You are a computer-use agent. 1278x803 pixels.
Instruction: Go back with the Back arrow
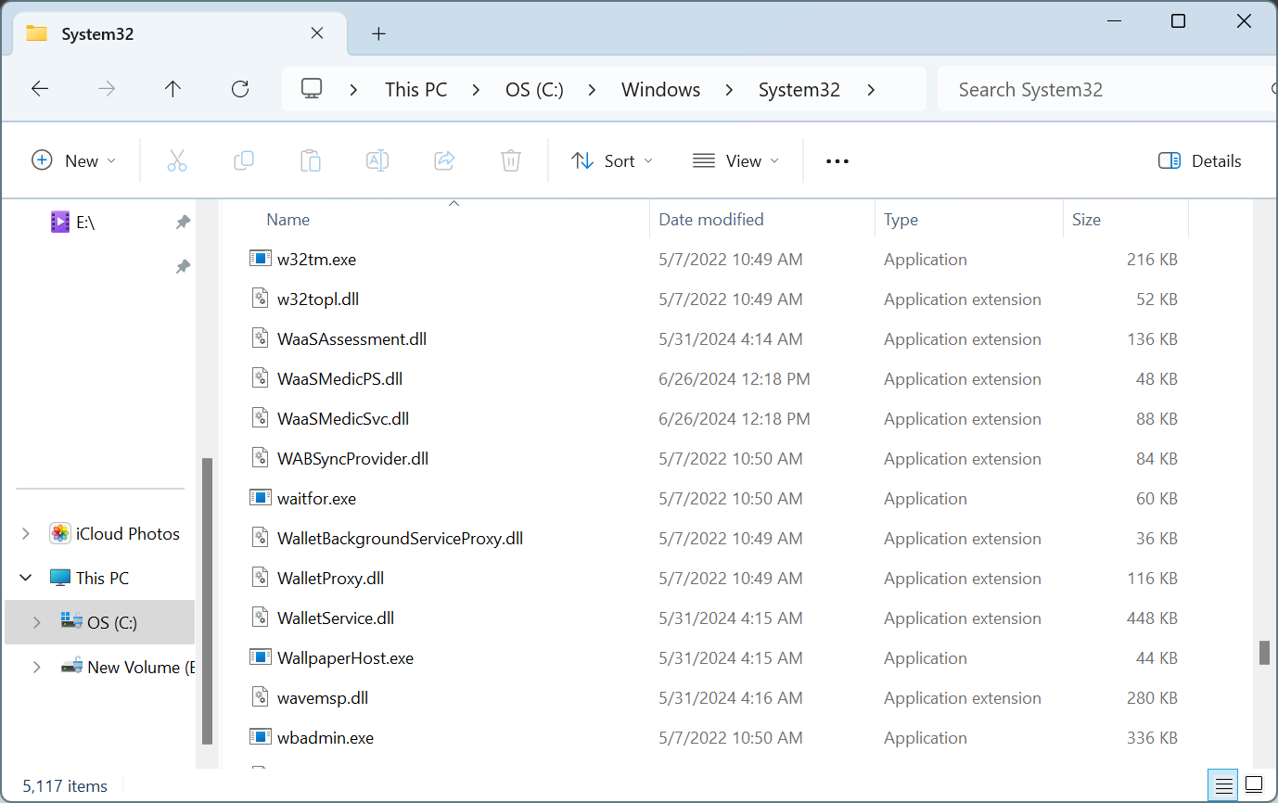pos(40,89)
